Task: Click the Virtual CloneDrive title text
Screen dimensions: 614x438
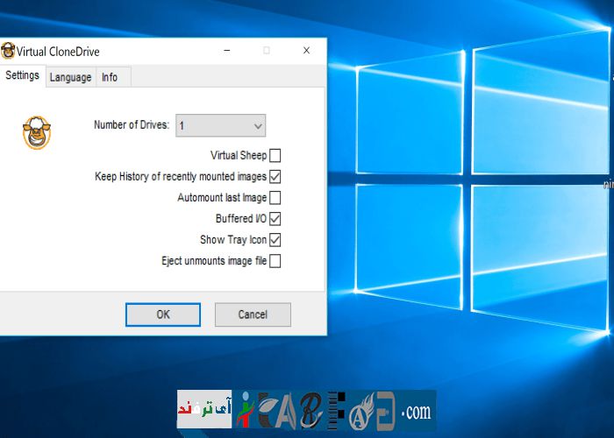Action: pyautogui.click(x=58, y=52)
